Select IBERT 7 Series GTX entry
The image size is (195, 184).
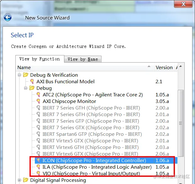pyautogui.click(x=91, y=127)
